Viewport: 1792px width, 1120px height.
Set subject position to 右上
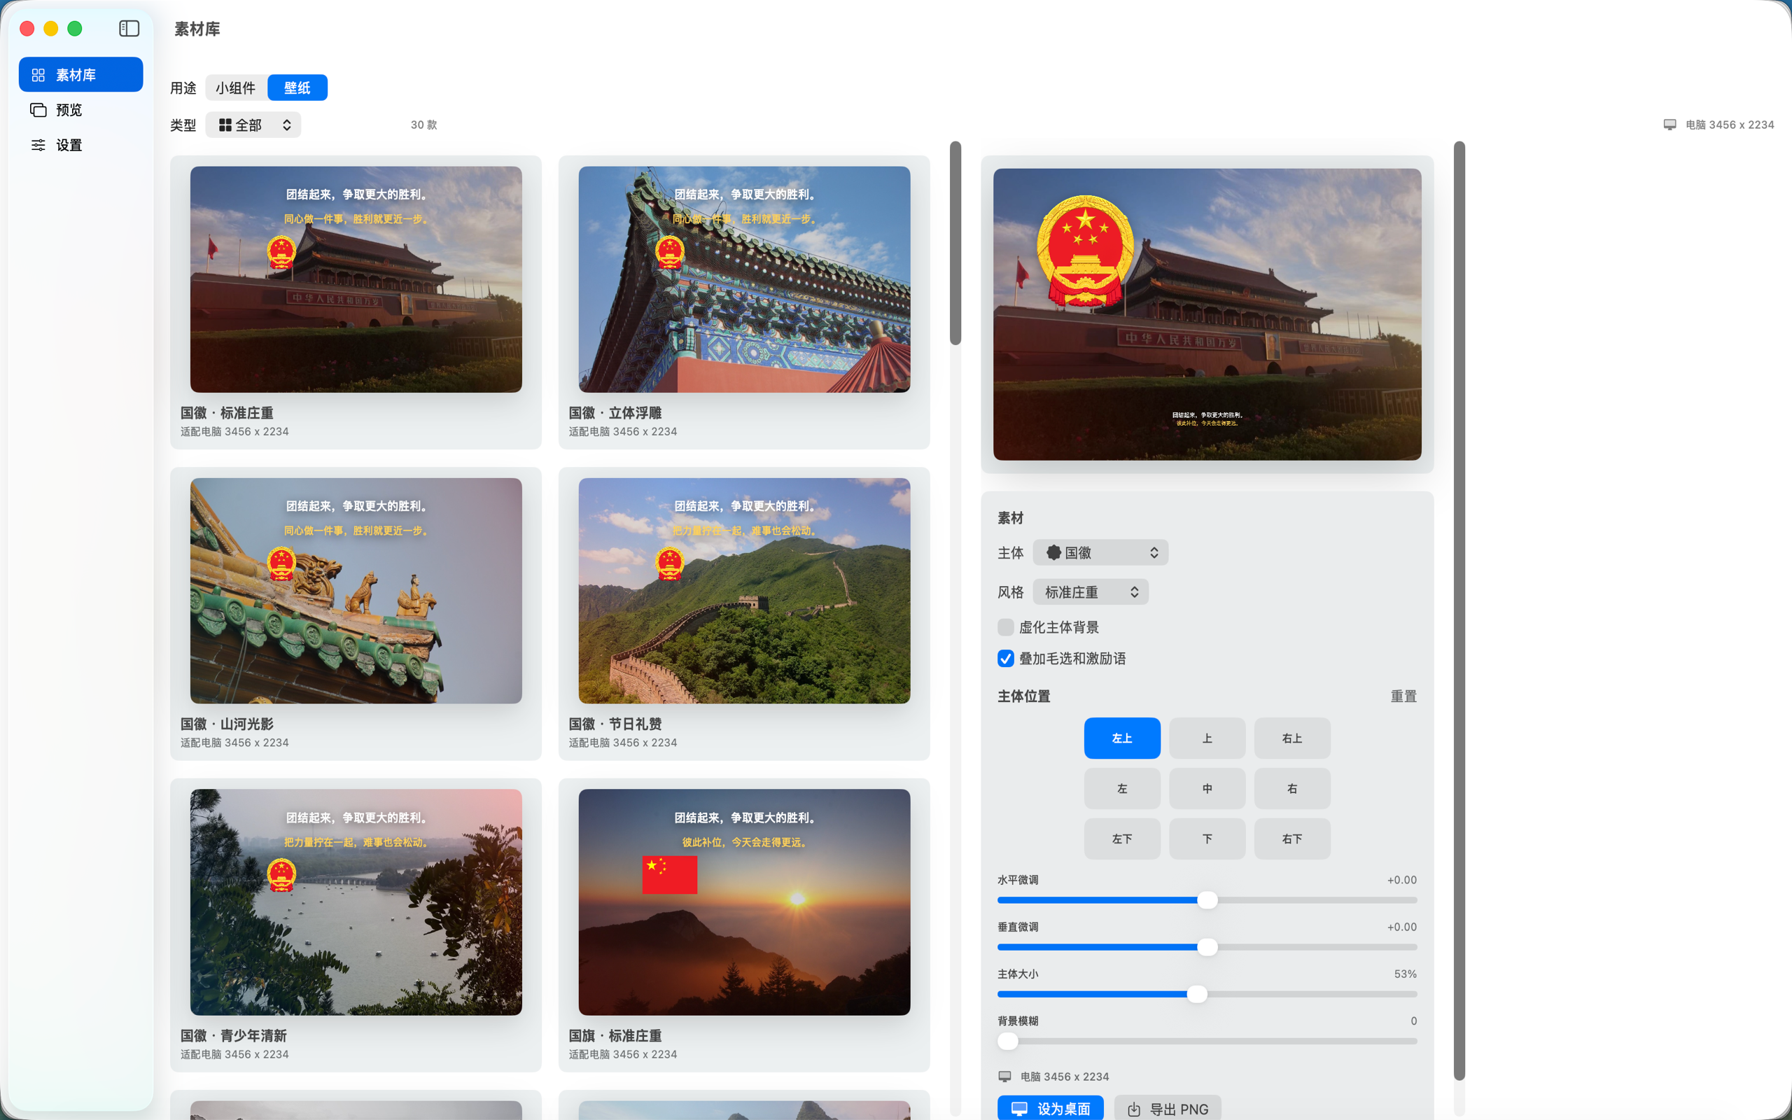tap(1292, 738)
